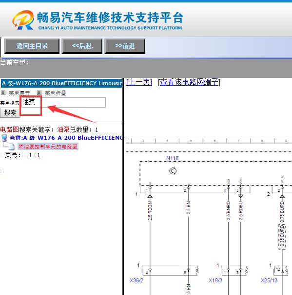Click the vehicle model header A 级-W176-A 200
Viewport: 292px width, 295px height.
[61, 83]
